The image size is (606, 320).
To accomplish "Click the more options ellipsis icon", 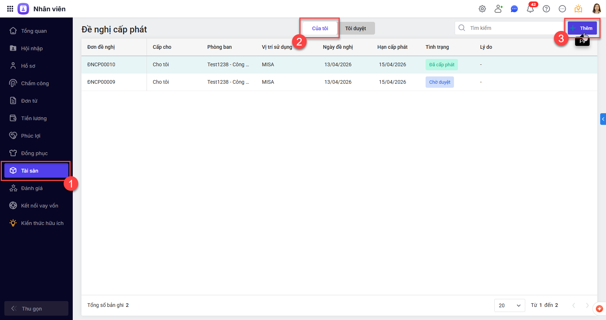I will (562, 9).
